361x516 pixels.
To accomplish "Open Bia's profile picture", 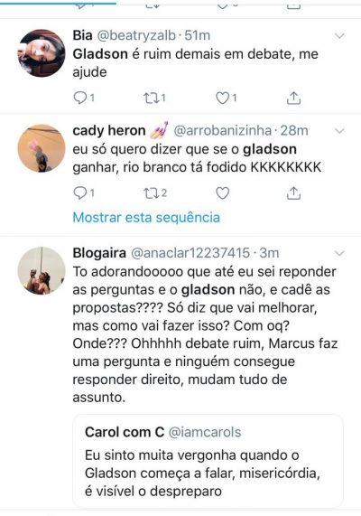I will pos(42,53).
